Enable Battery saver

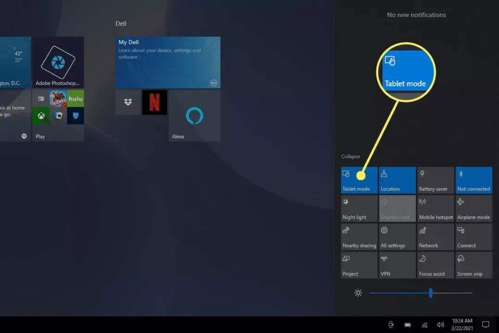tap(435, 180)
